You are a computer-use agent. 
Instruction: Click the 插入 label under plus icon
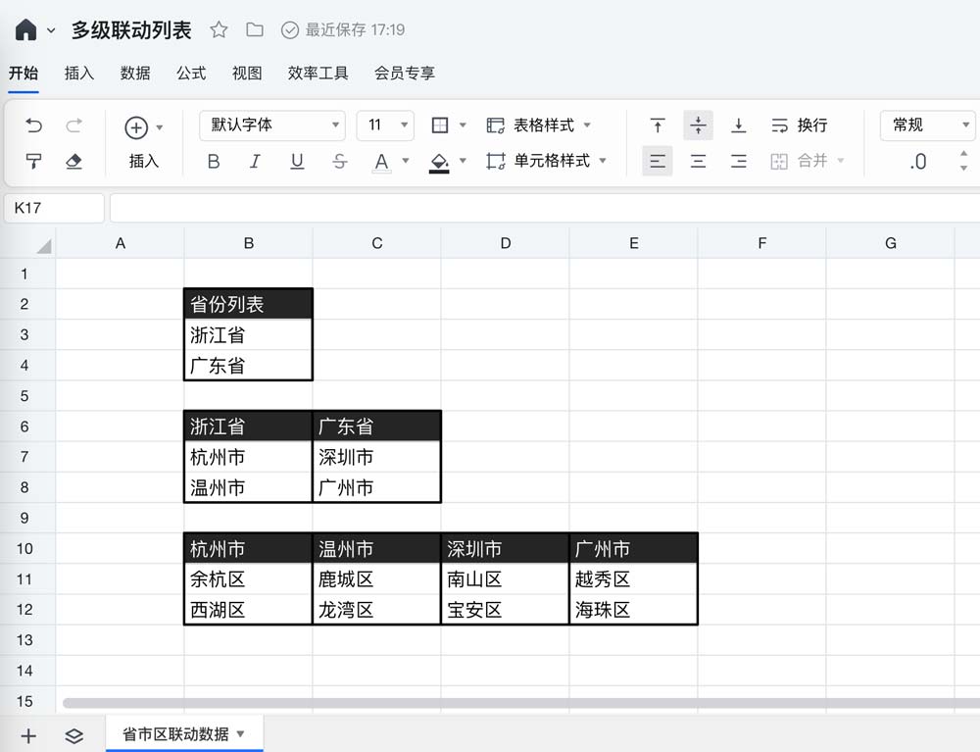[144, 161]
